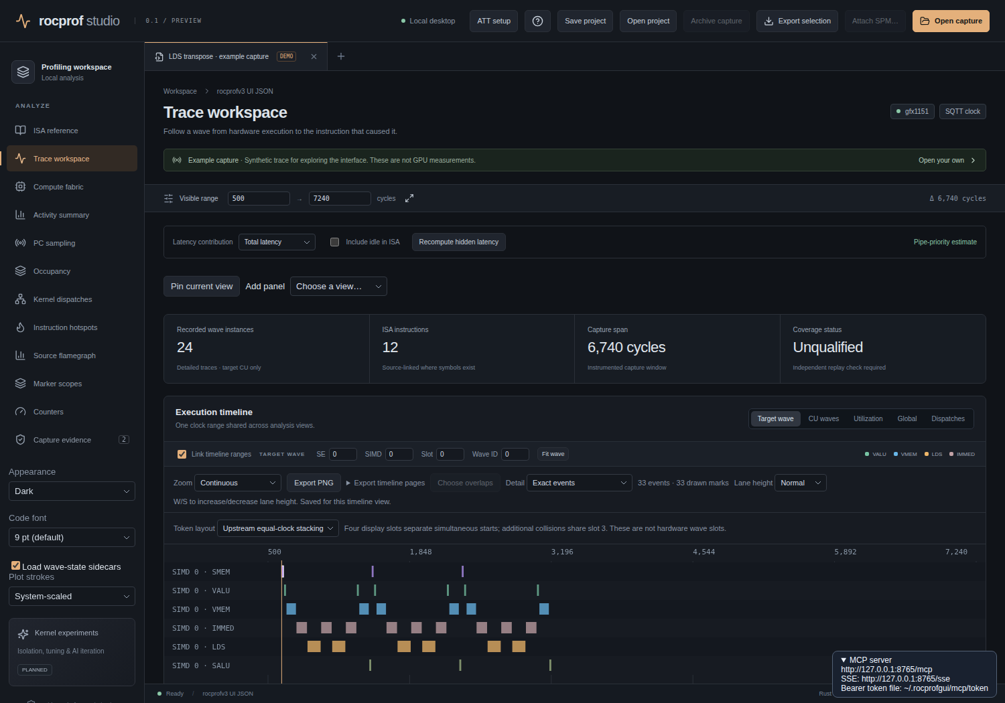Toggle Load wave-state sidecars checkbox
Image resolution: width=1005 pixels, height=703 pixels.
coord(15,566)
